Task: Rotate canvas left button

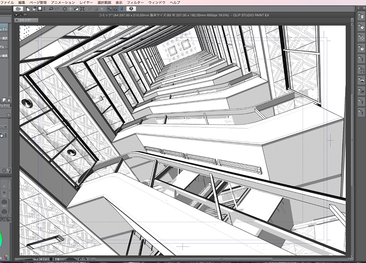Action: (81, 259)
